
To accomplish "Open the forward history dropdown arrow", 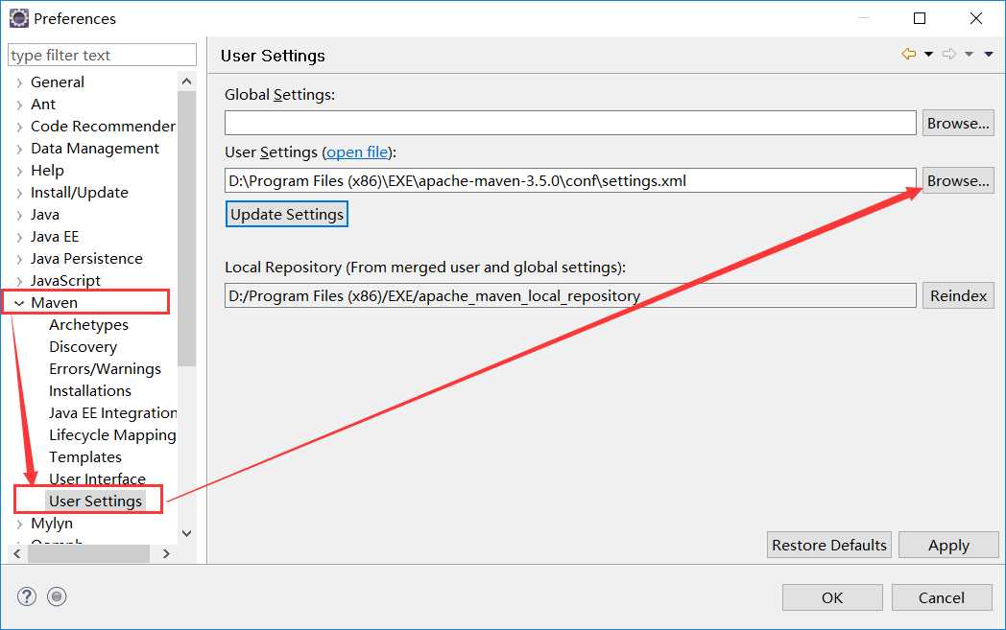I will click(x=969, y=55).
